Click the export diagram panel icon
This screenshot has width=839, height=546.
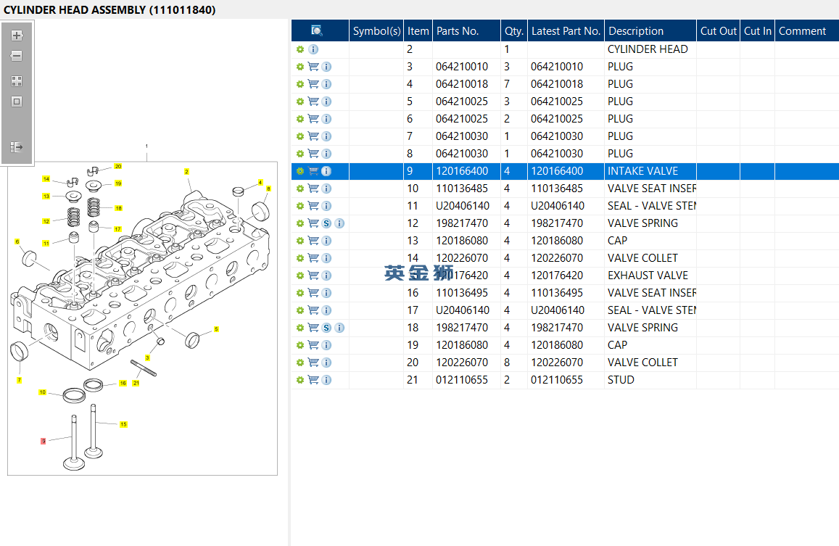pyautogui.click(x=17, y=146)
